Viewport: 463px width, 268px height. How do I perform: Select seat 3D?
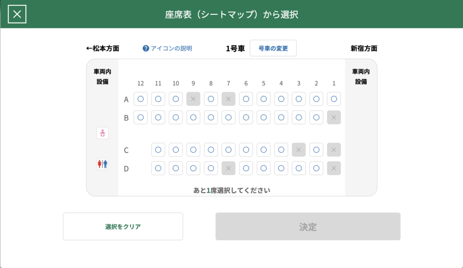(298, 168)
